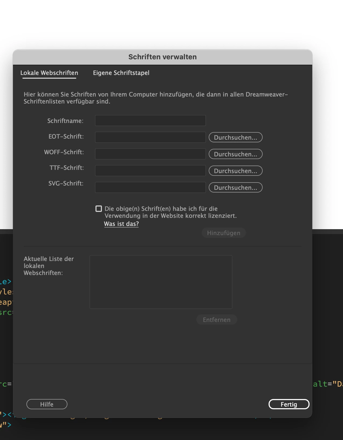Click the alt= attribute in the code editor behind
Screen dimensions: 343x440
click(x=323, y=384)
